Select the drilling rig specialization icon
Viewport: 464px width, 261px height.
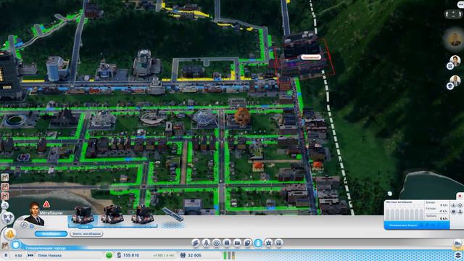[x=206, y=243]
